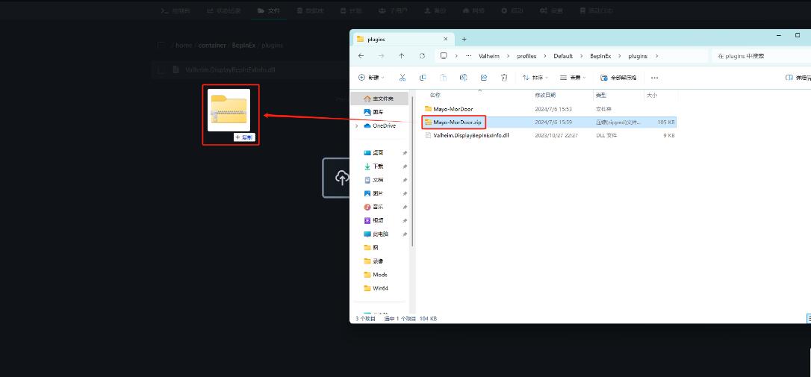The image size is (811, 377).
Task: Click the Delete trash icon in Explorer toolbar
Action: click(504, 78)
